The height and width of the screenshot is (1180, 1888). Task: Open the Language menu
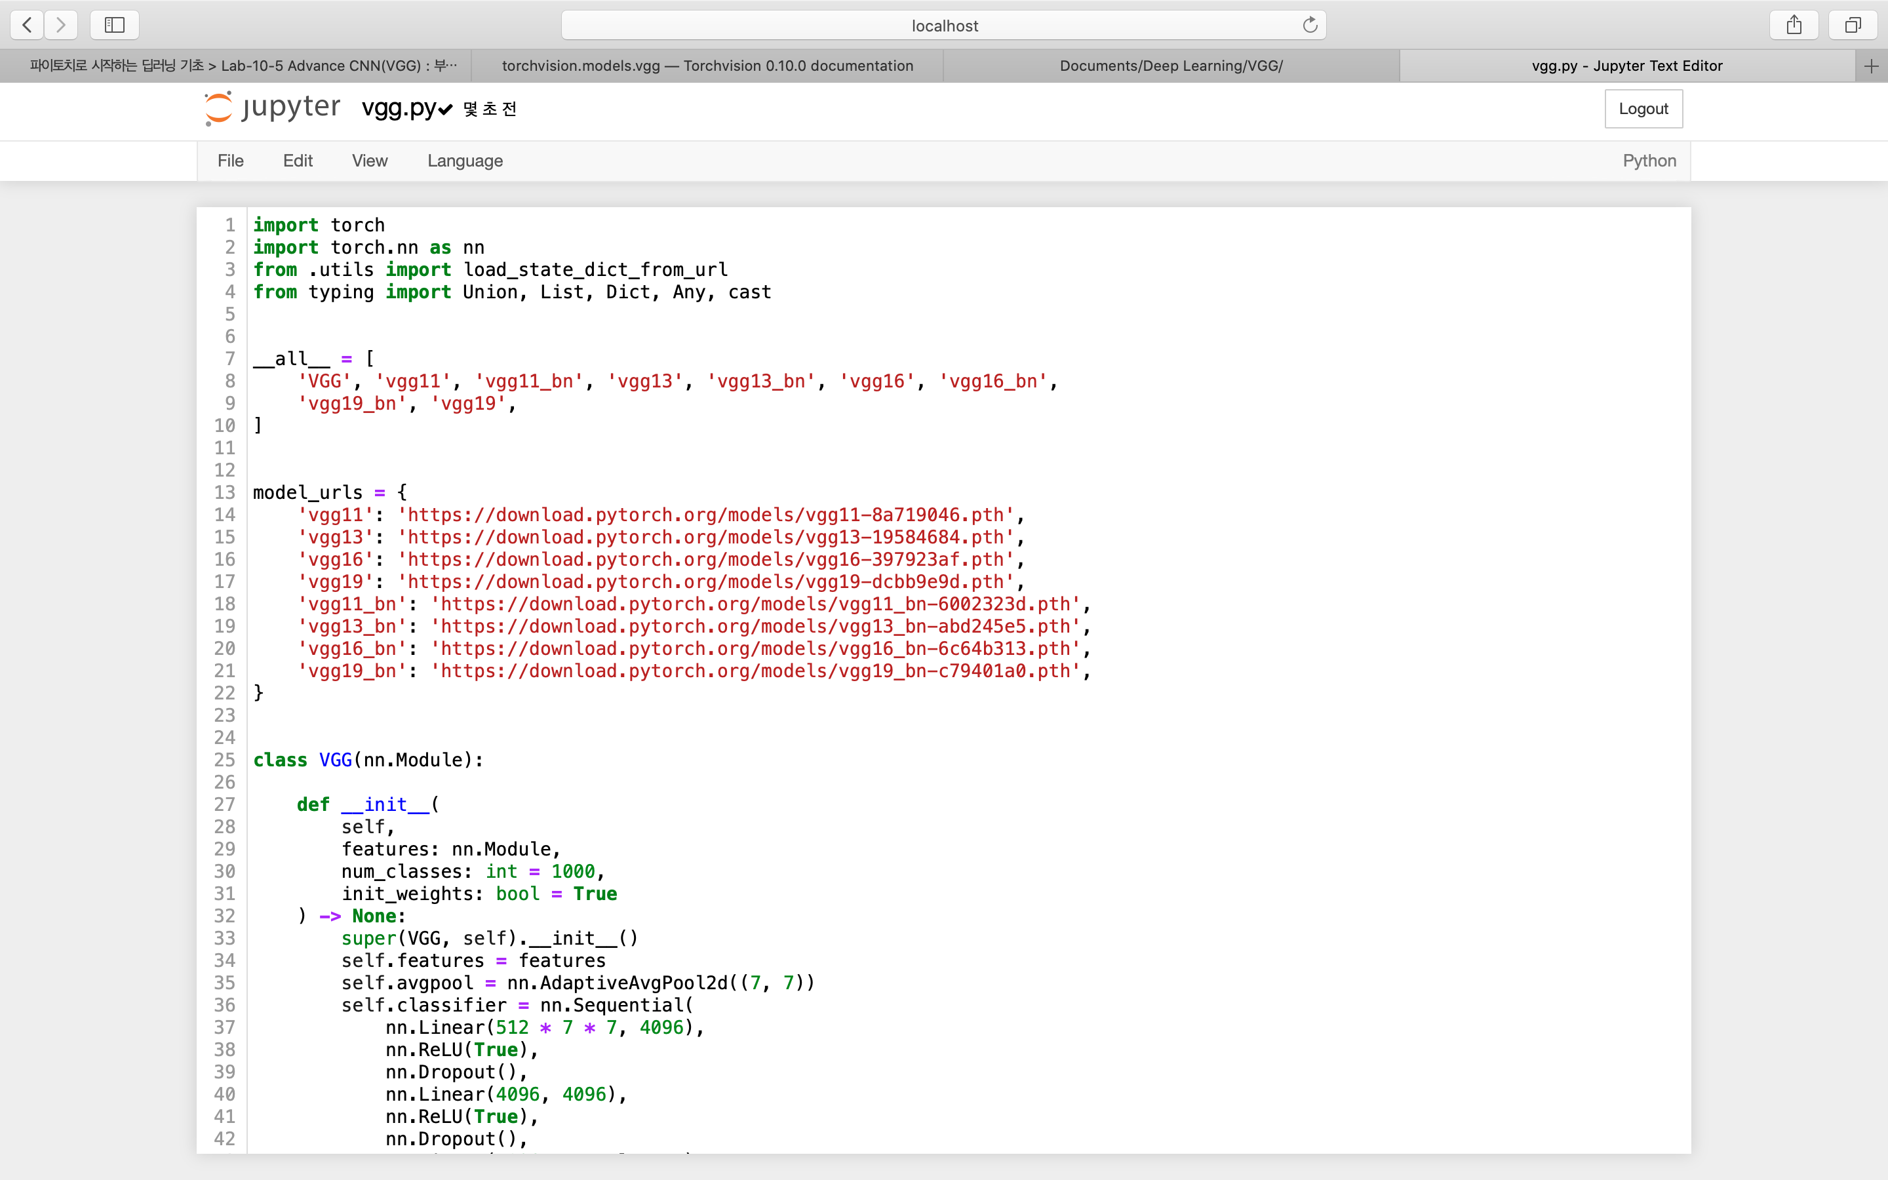(465, 161)
